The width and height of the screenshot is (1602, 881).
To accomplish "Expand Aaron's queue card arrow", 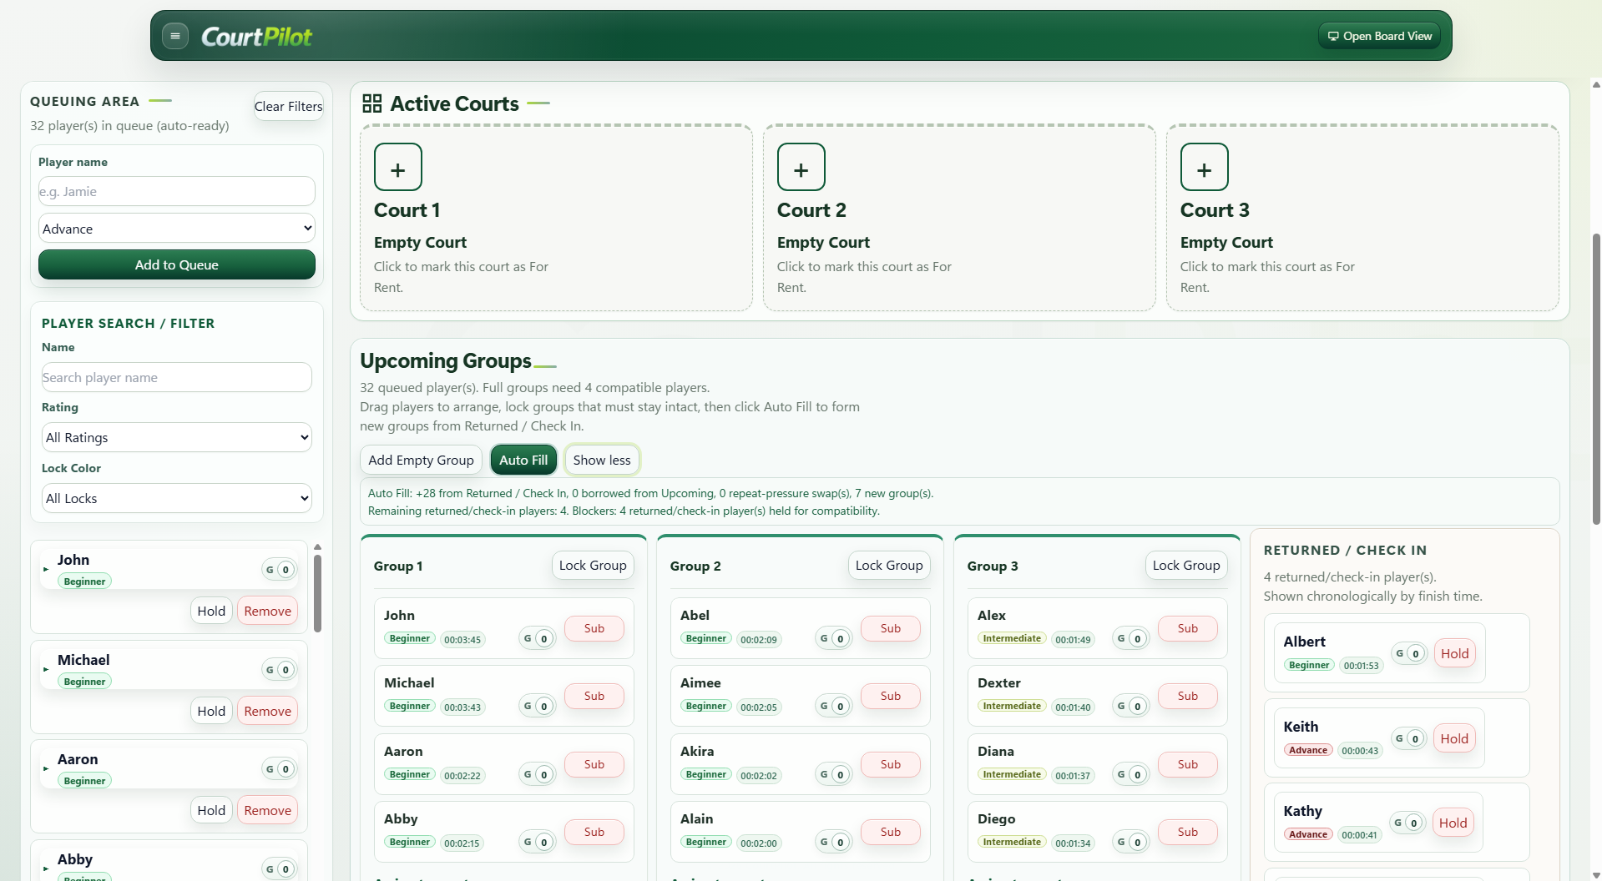I will point(46,769).
